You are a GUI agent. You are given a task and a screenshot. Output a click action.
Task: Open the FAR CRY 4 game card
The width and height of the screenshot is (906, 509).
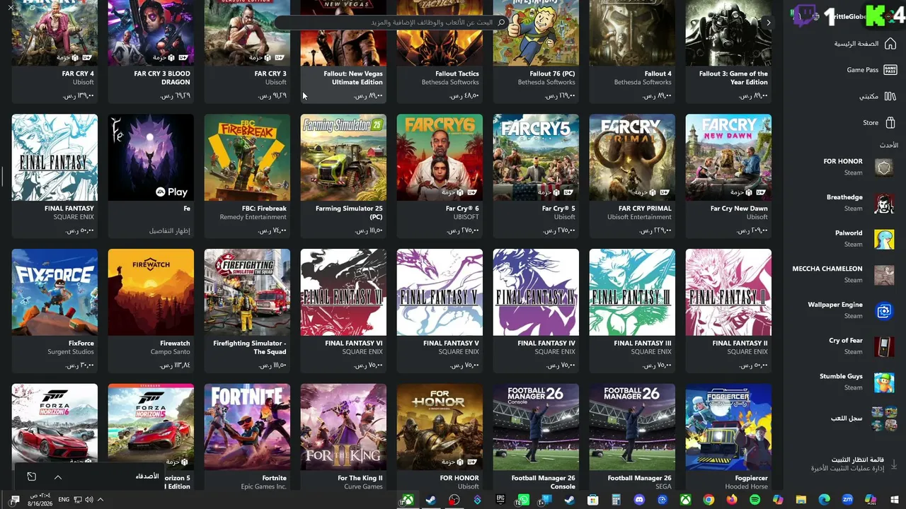pos(55,51)
